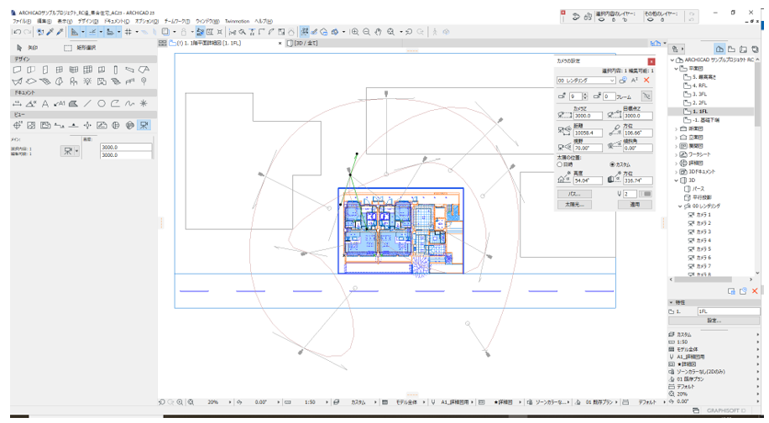This screenshot has width=769, height=423.
Task: Open the デザイン menu
Action: coord(88,22)
